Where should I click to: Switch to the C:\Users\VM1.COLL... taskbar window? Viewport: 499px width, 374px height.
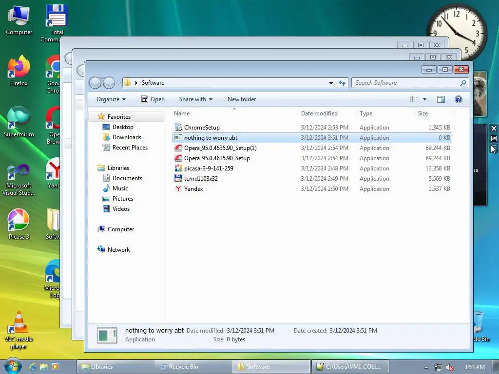click(x=350, y=367)
